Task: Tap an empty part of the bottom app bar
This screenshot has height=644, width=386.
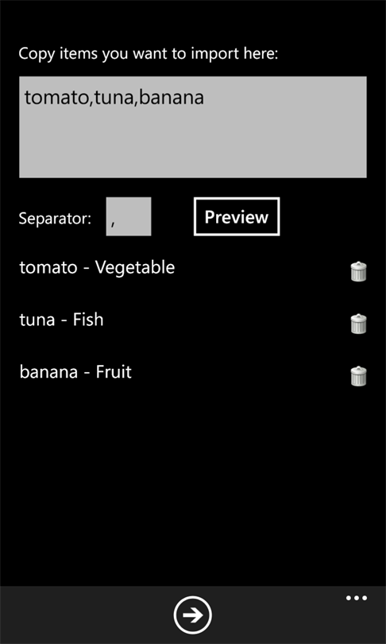Action: pyautogui.click(x=82, y=615)
